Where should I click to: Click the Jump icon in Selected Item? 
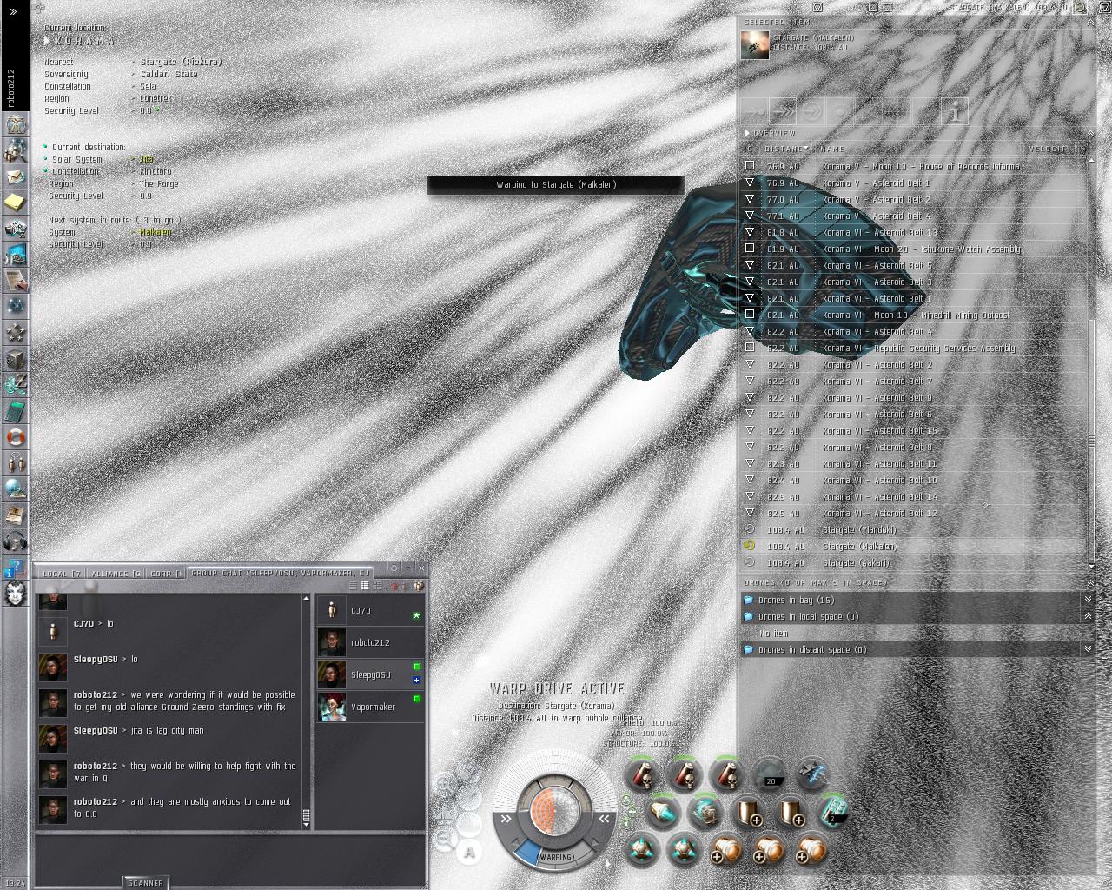click(811, 111)
